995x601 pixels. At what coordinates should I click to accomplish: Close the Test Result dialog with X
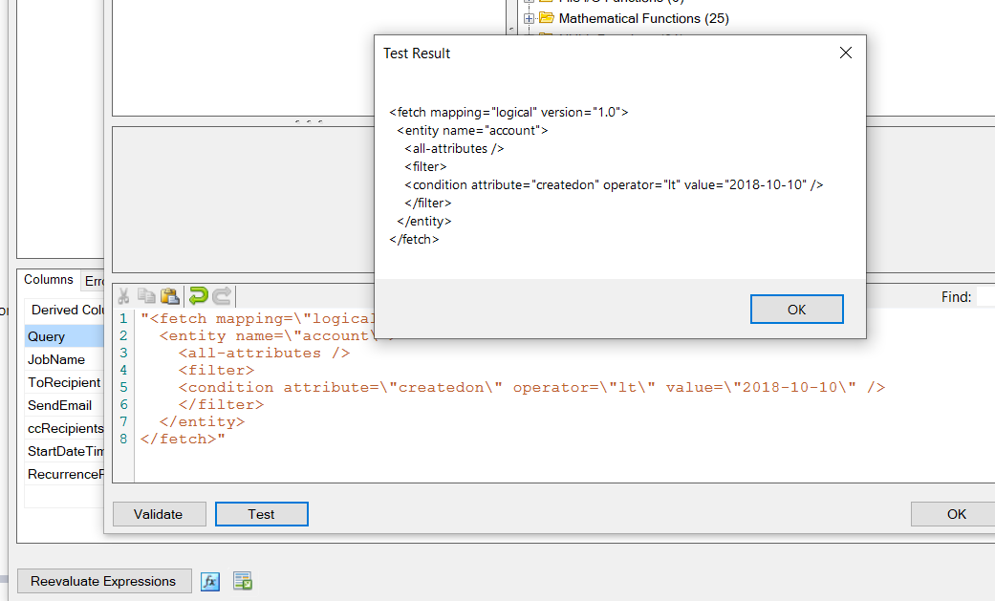[x=845, y=54]
